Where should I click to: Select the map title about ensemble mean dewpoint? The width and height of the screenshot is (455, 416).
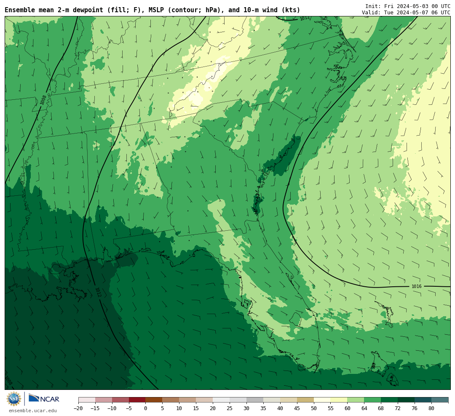[153, 10]
